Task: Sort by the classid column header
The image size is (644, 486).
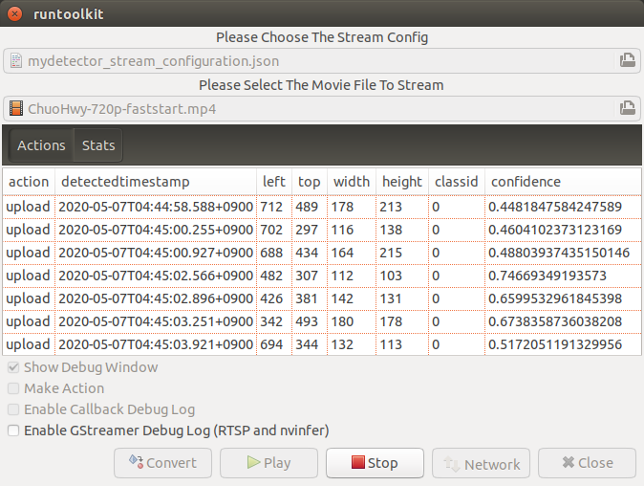Action: 457,182
